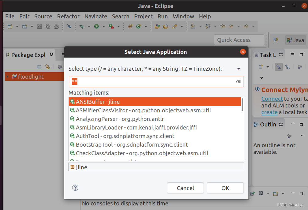308x210 pixels.
Task: Click the help question mark icon in dialog
Action: (75, 188)
